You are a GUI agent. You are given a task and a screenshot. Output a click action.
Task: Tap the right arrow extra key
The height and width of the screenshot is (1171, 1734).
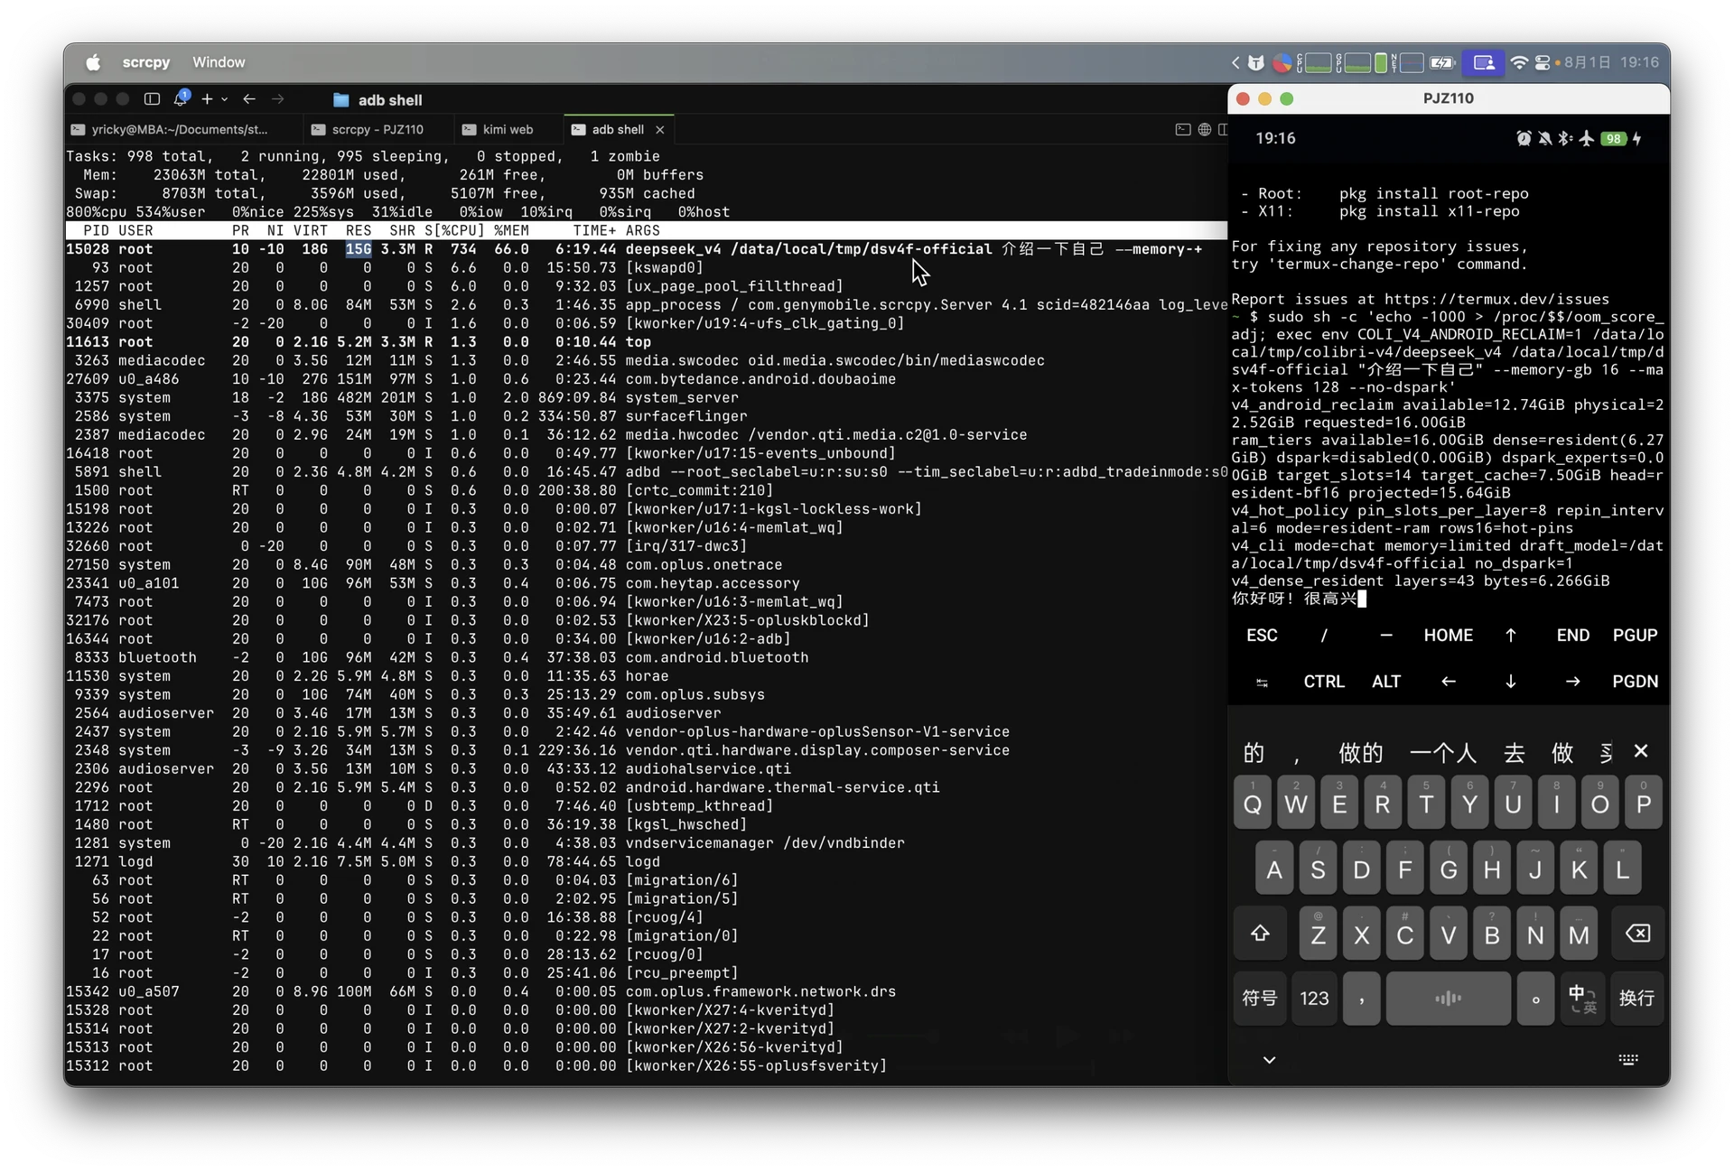coord(1572,681)
